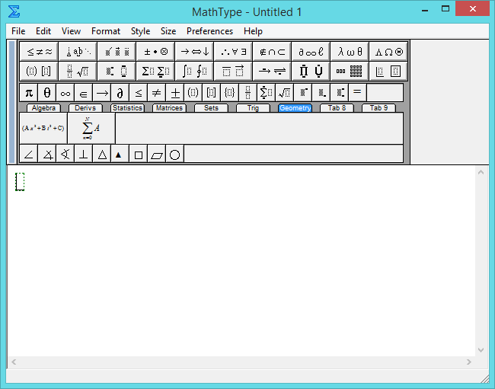This screenshot has height=389, width=495.
Task: Open fraction and radical templates palette
Action: (x=78, y=71)
